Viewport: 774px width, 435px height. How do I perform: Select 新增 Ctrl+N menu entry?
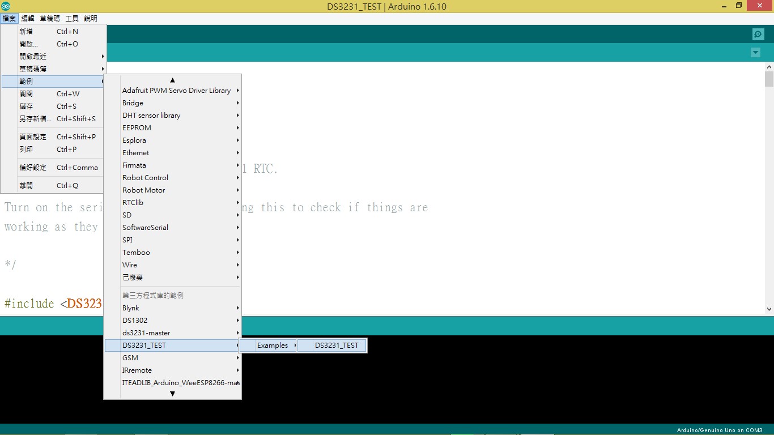click(x=53, y=32)
